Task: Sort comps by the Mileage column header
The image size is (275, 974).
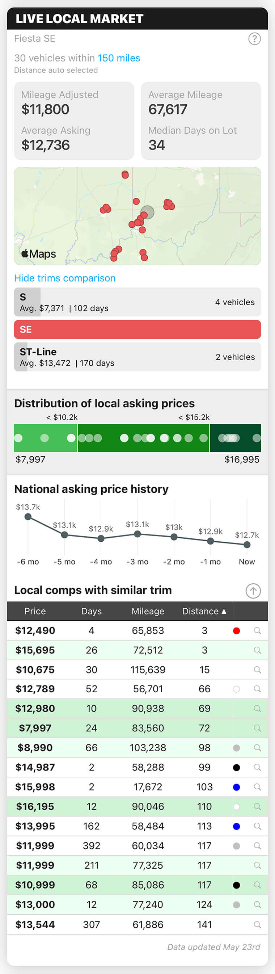Action: [148, 611]
